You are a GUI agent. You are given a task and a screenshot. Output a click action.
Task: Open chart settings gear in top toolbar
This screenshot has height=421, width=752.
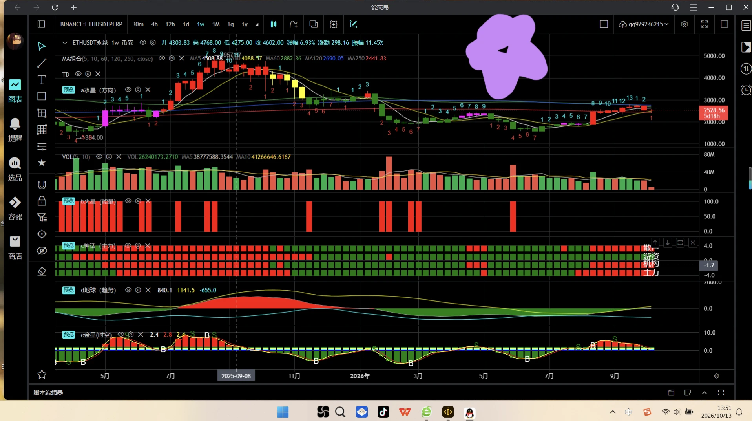coord(684,24)
